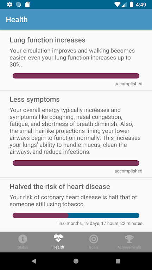Image resolution: width=152 pixels, height=270 pixels.
Task: Tap the Android home circle icon
Action: [x=76, y=261]
